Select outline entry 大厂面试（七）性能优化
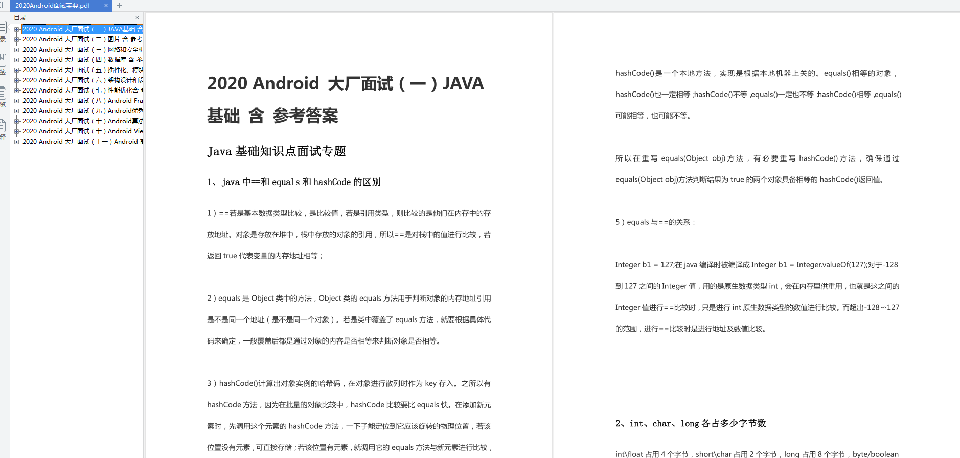Screen dimensions: 960x458 click(x=82, y=90)
